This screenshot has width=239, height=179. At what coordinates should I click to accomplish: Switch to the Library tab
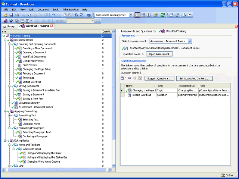pyautogui.click(x=9, y=26)
